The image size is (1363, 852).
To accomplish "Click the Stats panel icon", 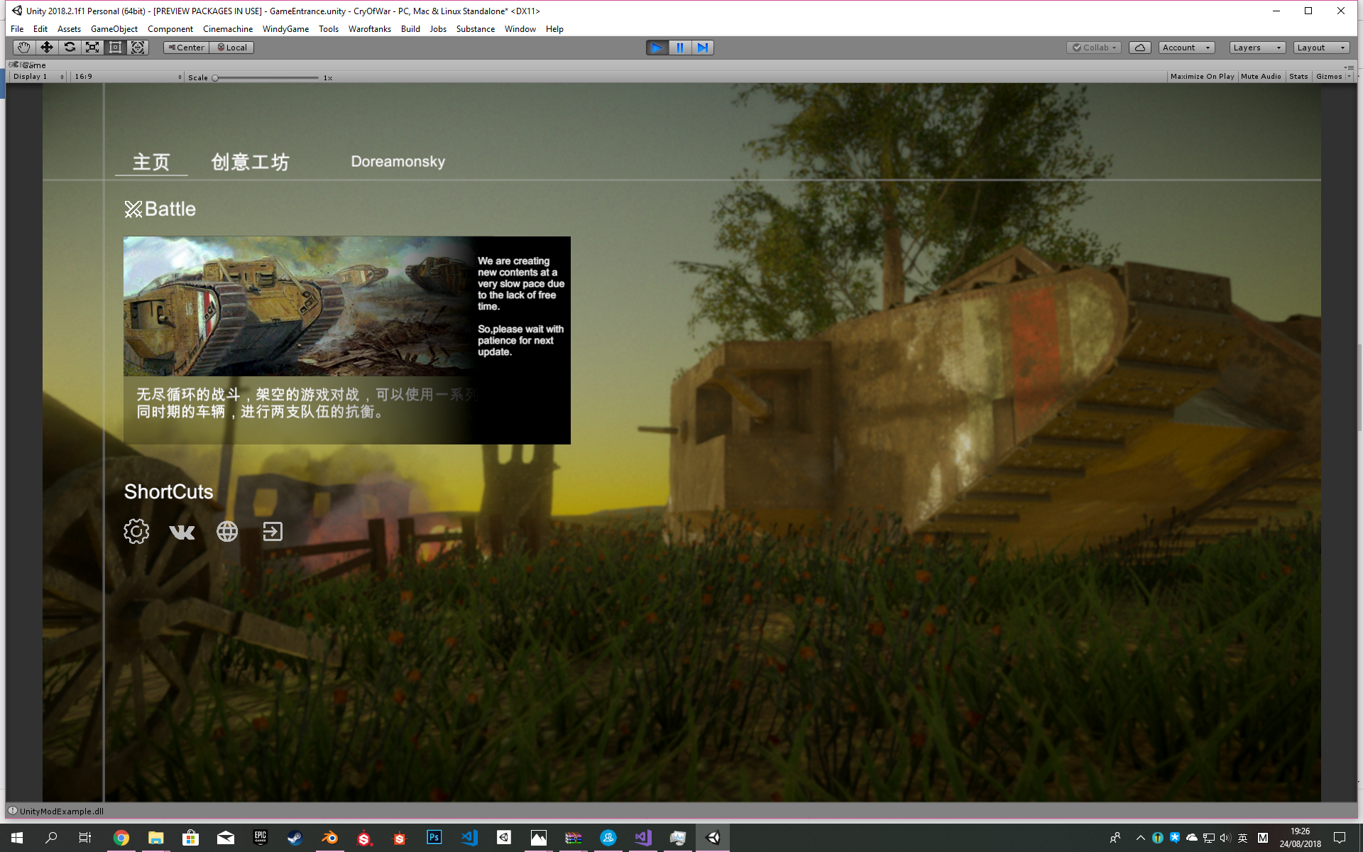I will 1298,75.
